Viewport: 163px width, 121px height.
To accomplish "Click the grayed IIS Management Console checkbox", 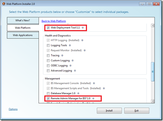I will tap(48, 83).
